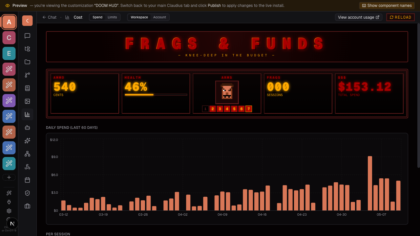Click the DAILY SPEND (LAST 60 DAYS) heading
The height and width of the screenshot is (236, 420).
[72, 128]
